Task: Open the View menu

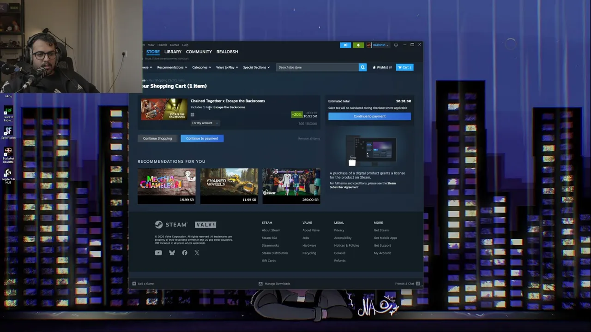Action: 151,45
